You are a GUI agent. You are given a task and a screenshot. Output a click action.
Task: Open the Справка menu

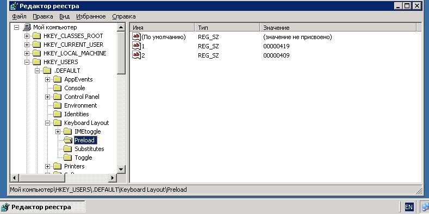[123, 16]
